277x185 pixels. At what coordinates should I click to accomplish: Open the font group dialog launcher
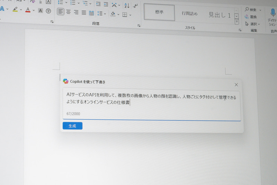click(52, 22)
